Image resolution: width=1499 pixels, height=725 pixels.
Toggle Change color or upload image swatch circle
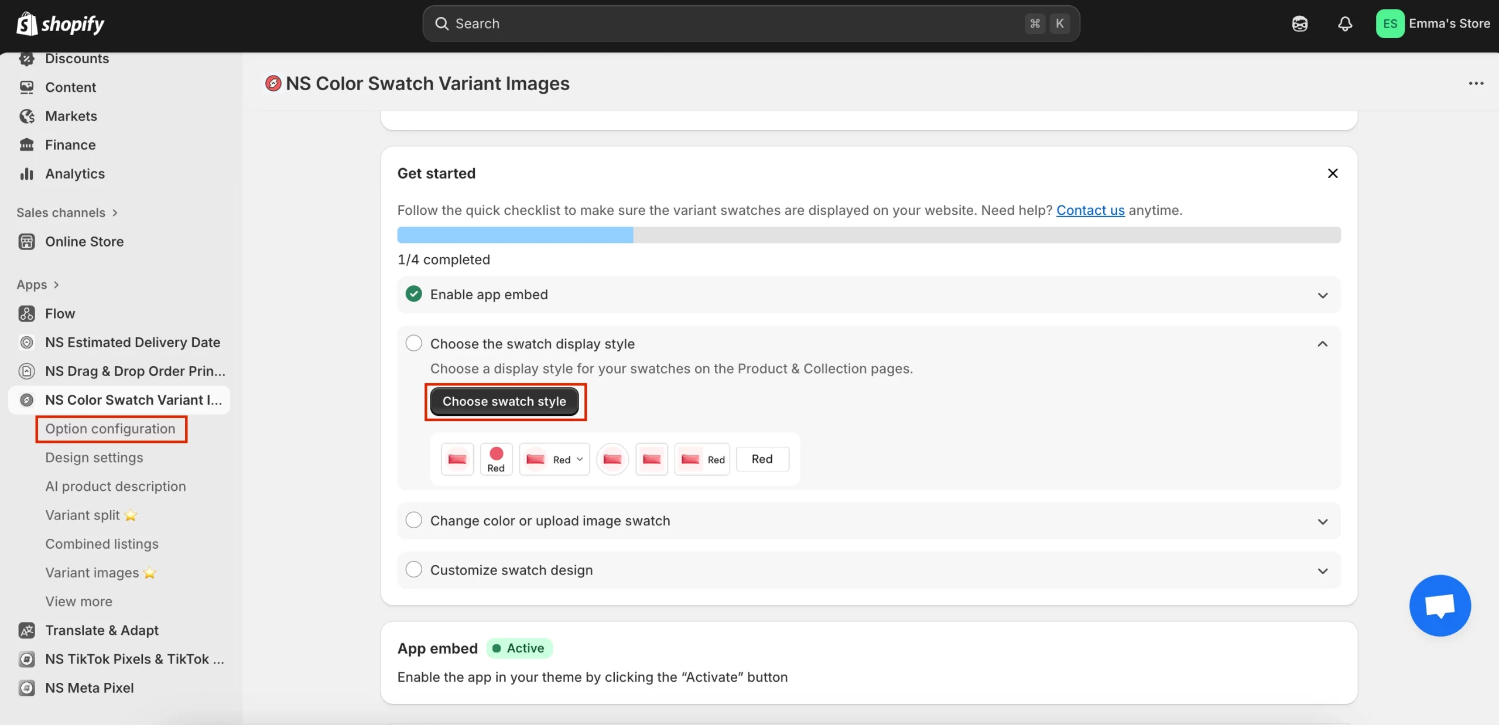click(x=413, y=520)
